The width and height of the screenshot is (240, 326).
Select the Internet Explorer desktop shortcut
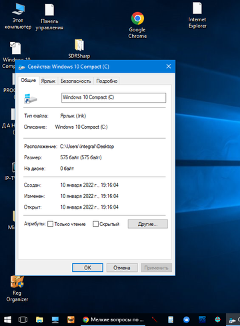pos(197,15)
